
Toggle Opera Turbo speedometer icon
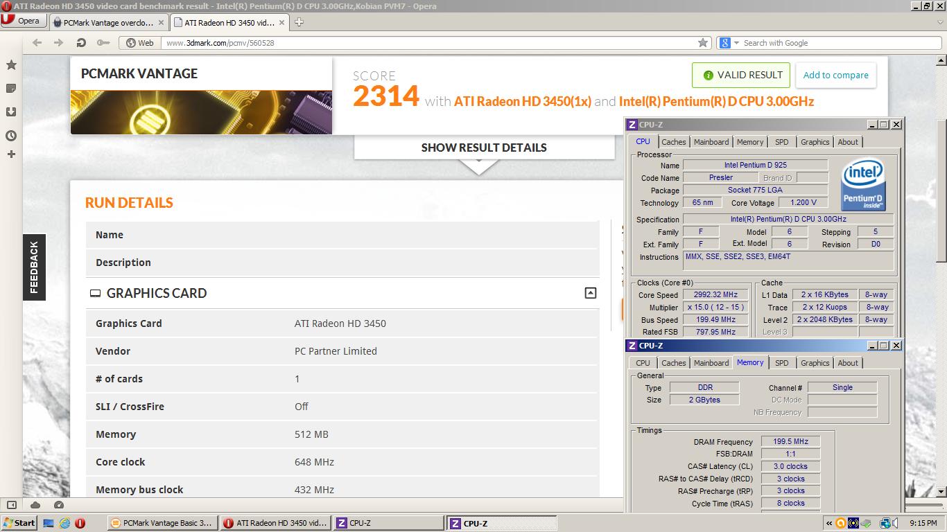pos(59,505)
